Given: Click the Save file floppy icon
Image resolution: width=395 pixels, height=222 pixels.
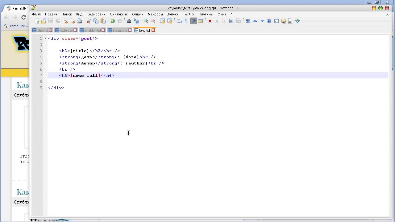Looking at the screenshot, I should (x=51, y=21).
